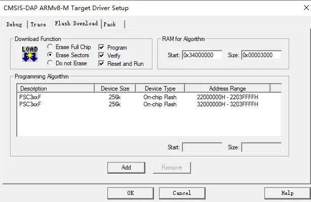
Task: Click 256k size in first row
Action: [x=114, y=97]
